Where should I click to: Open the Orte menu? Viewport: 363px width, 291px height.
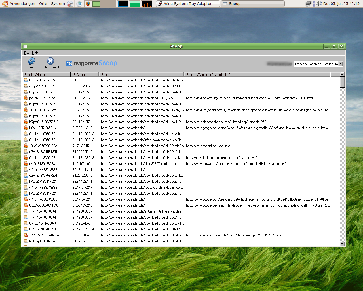click(43, 4)
